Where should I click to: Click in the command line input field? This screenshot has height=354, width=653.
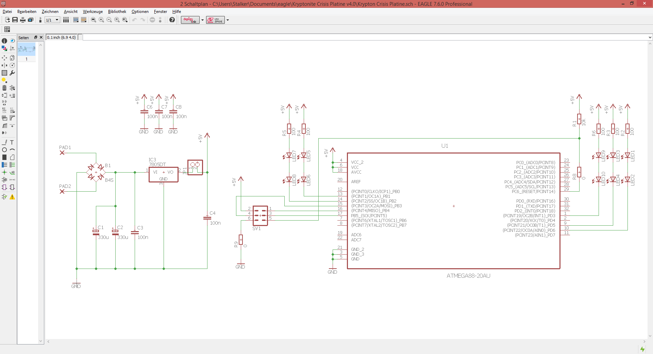[365, 37]
